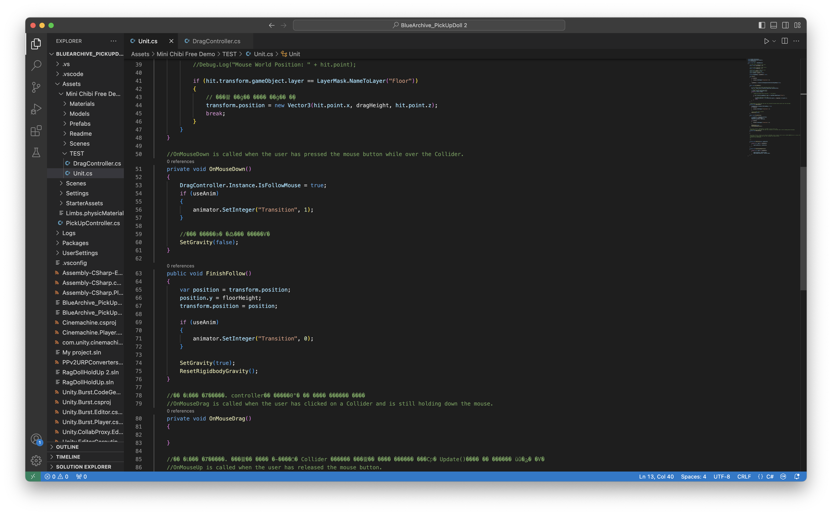Open the Source Control view
Viewport: 832px width, 515px height.
[x=36, y=87]
